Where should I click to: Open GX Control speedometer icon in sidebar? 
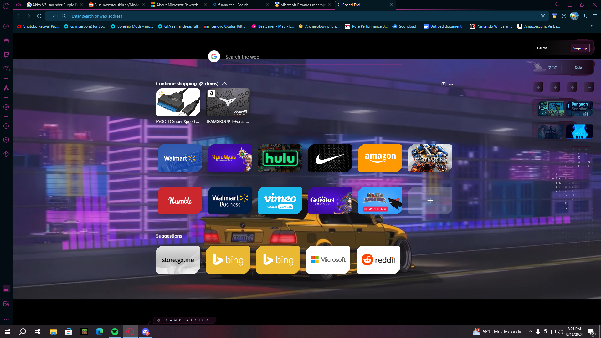tap(6, 27)
